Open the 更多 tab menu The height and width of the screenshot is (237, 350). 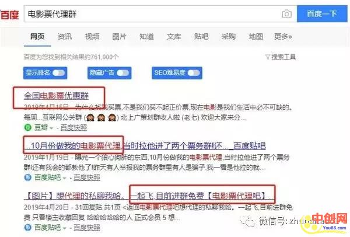pyautogui.click(x=283, y=36)
